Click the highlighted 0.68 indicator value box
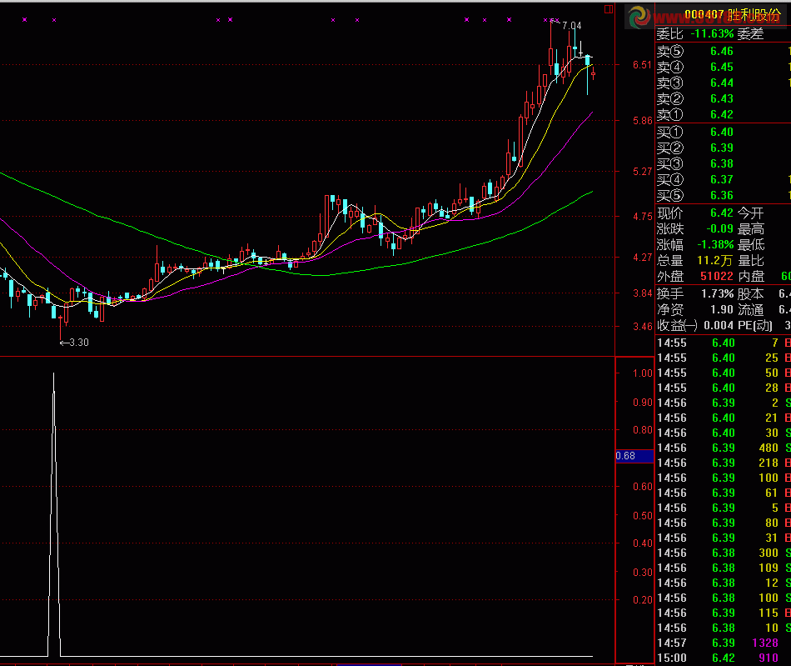This screenshot has height=666, width=791. pyautogui.click(x=634, y=456)
